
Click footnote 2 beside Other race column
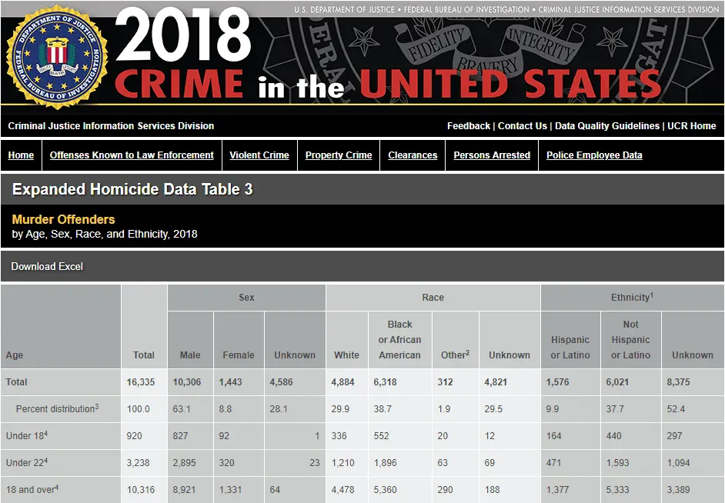click(467, 352)
